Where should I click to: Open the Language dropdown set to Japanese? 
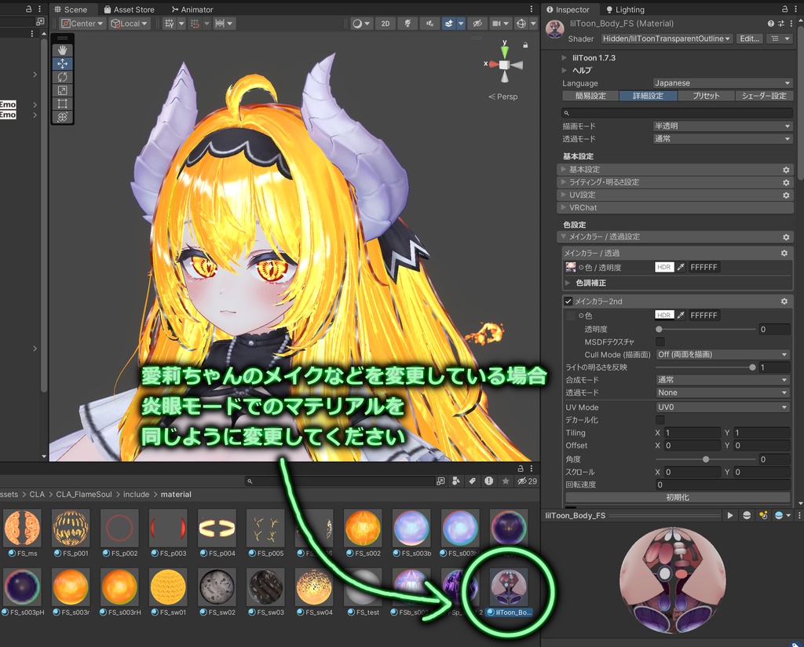(x=722, y=82)
